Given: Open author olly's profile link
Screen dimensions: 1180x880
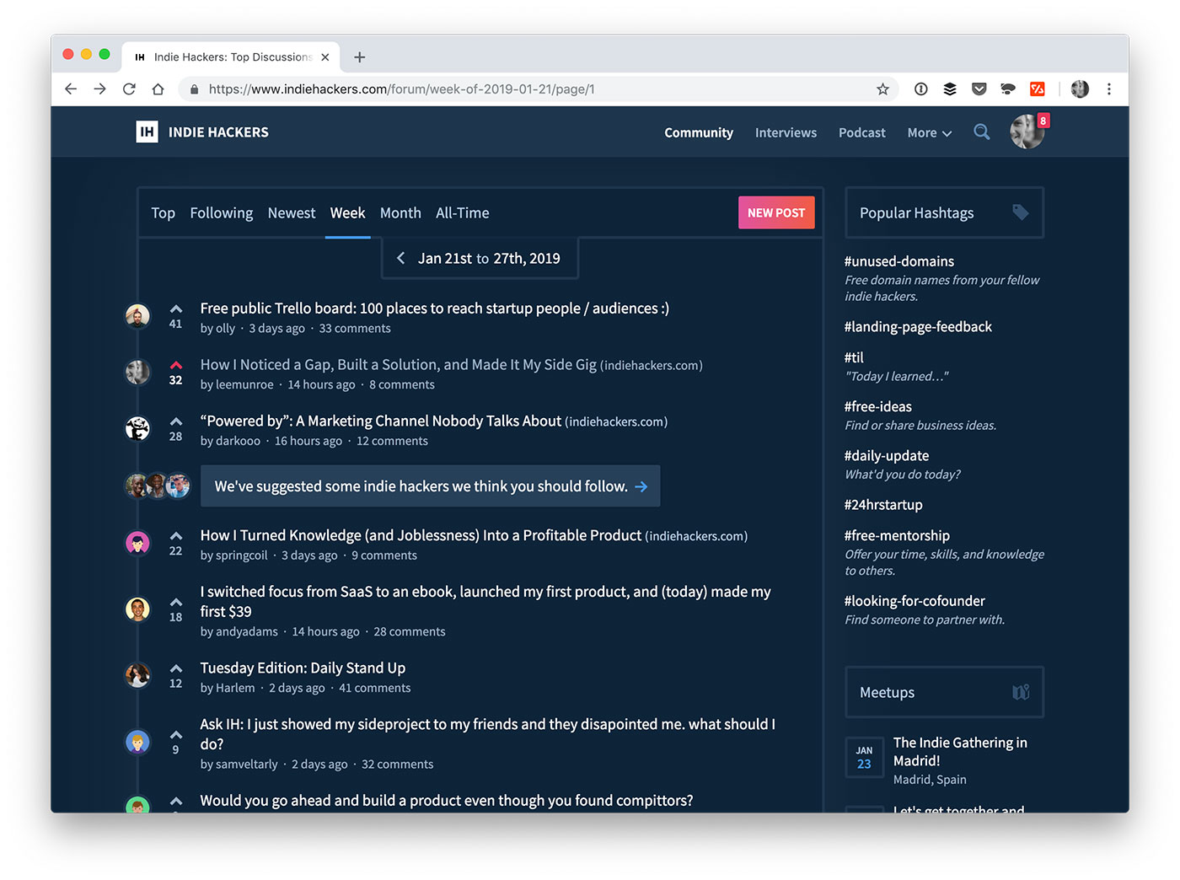Looking at the screenshot, I should pyautogui.click(x=225, y=328).
